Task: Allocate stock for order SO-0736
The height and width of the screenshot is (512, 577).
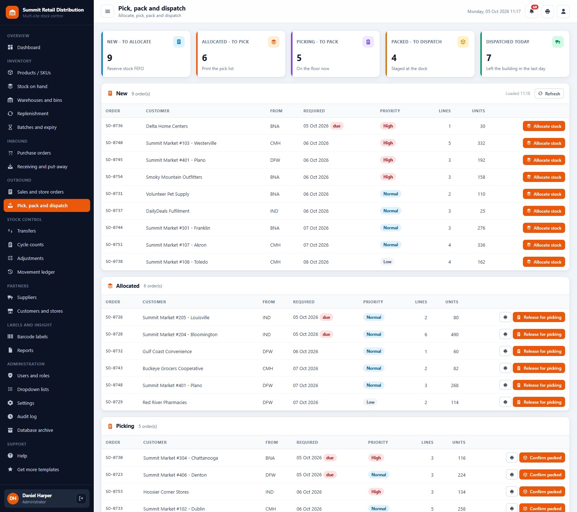Action: (x=544, y=126)
